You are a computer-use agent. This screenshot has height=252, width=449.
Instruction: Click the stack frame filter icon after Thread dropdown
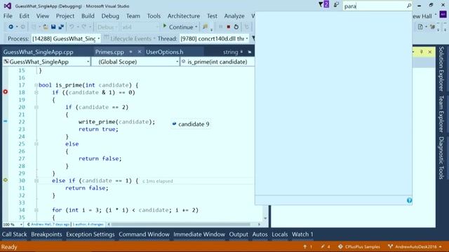(x=253, y=38)
